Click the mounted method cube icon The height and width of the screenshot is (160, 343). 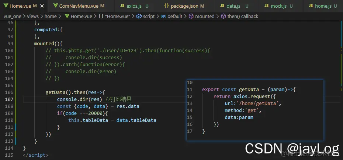[x=191, y=16]
